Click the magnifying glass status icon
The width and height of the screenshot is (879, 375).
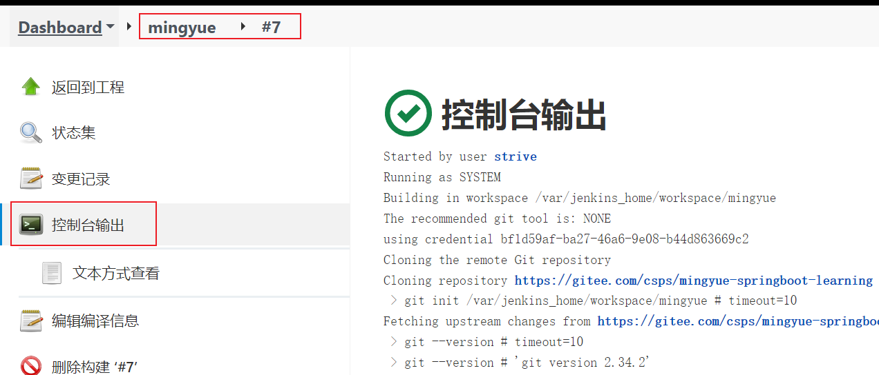click(x=31, y=132)
